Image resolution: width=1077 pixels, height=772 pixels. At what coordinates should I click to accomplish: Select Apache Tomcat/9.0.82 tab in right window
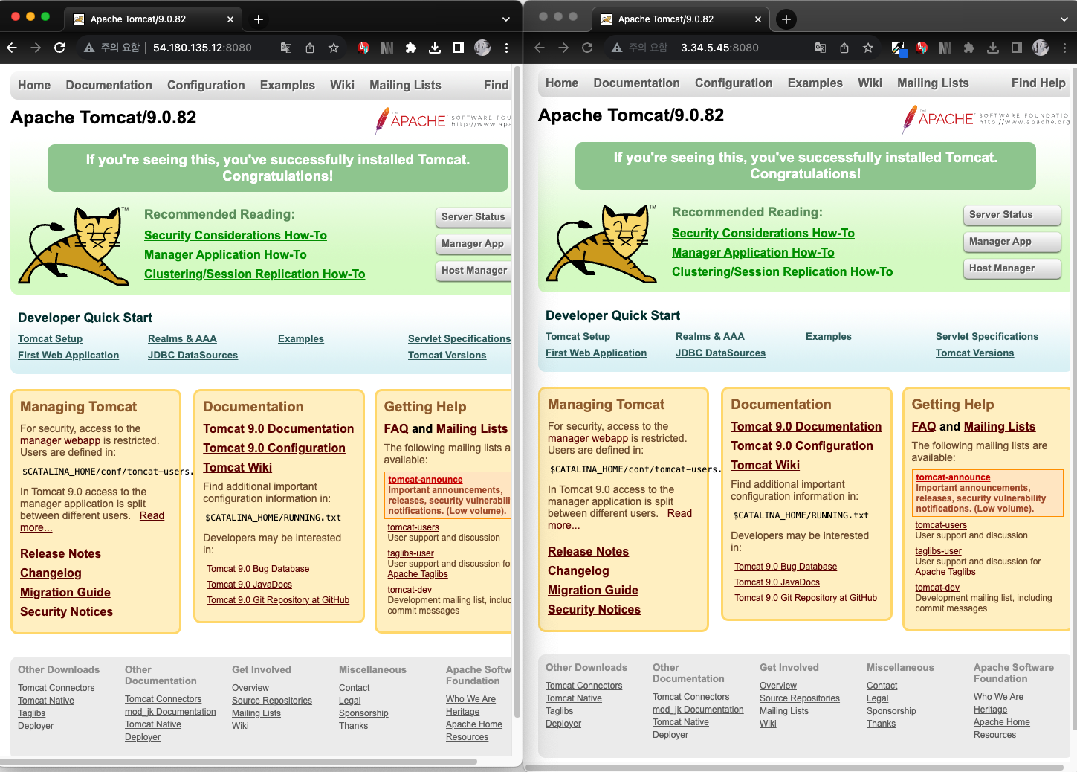tap(682, 19)
